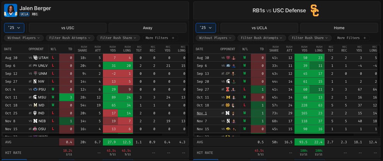
Task: Click the Penn State logo in Oct 4 row
Action: [36, 90]
